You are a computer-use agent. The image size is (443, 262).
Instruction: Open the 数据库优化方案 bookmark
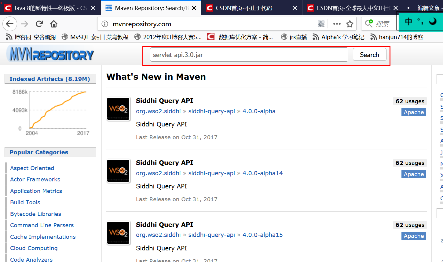(x=240, y=37)
